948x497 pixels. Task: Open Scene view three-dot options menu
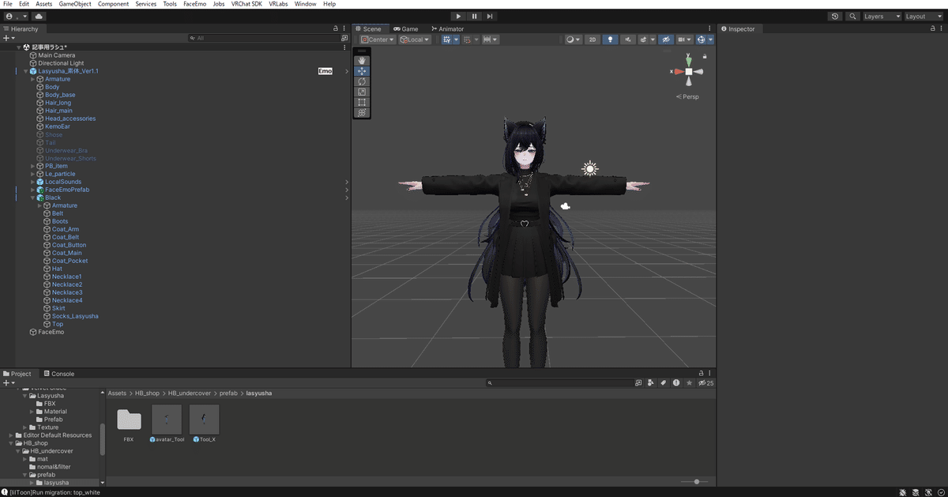(710, 28)
